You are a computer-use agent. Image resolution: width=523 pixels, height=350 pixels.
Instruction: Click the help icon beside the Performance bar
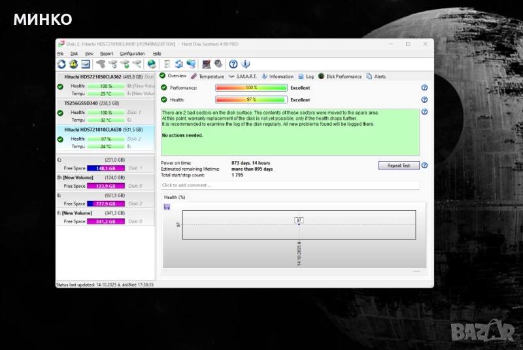424,88
